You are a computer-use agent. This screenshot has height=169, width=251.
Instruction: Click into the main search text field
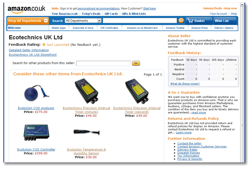(140, 21)
